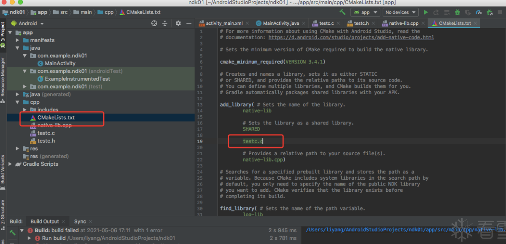Screen dimensions: 506x244
Task: Select MainActivity in the project tree
Action: tap(60, 64)
